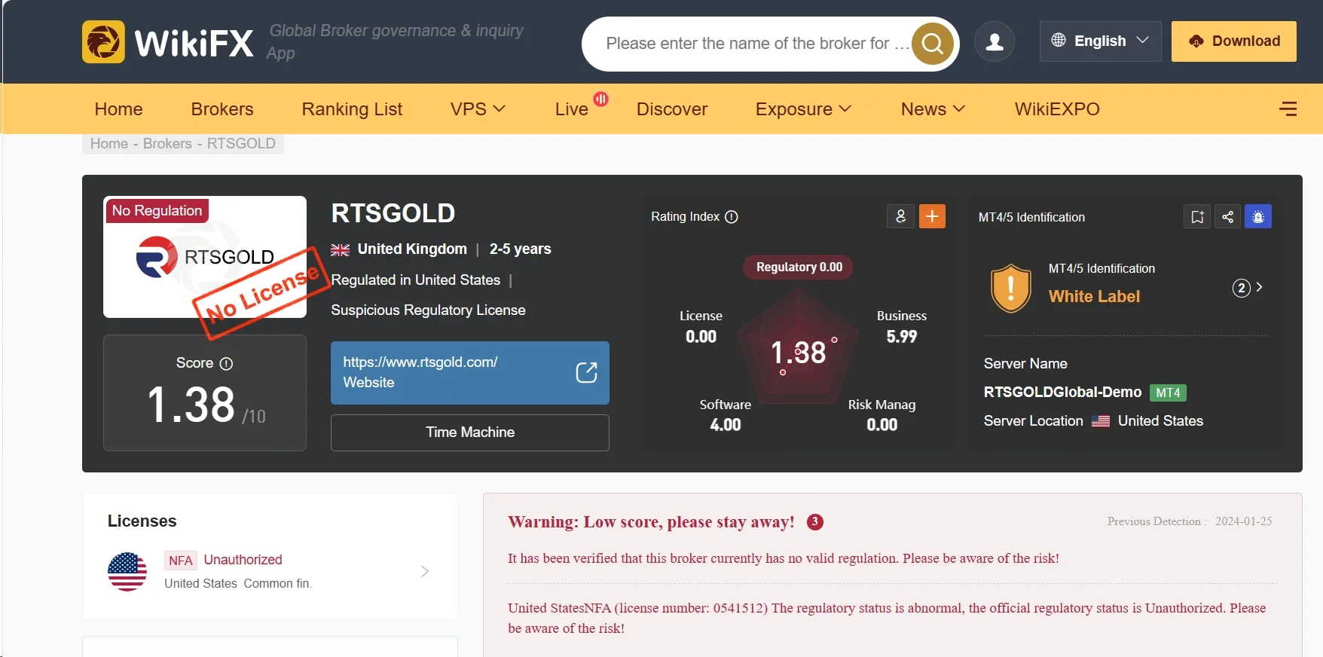
Task: Click the Download cloud icon
Action: (1196, 41)
